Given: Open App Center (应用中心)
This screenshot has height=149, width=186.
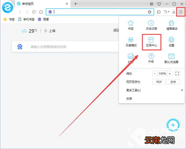Looking at the screenshot, I should (151, 42).
